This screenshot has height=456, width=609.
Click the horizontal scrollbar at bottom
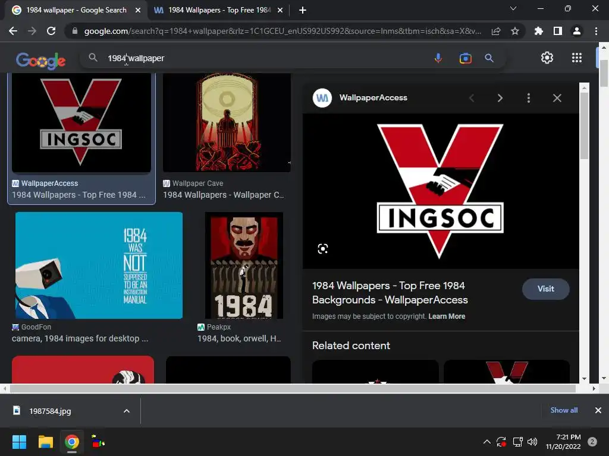point(293,388)
